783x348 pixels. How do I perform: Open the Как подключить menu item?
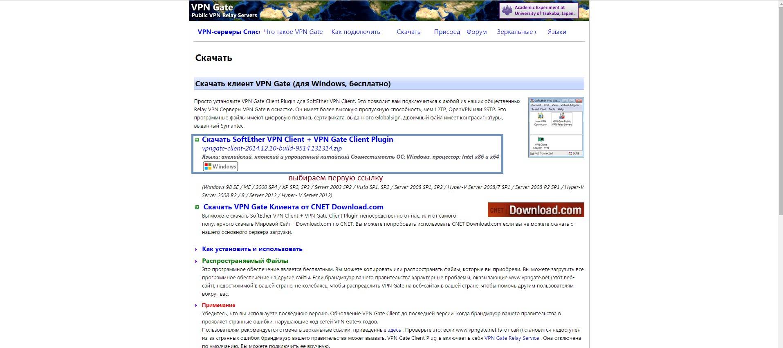(356, 32)
